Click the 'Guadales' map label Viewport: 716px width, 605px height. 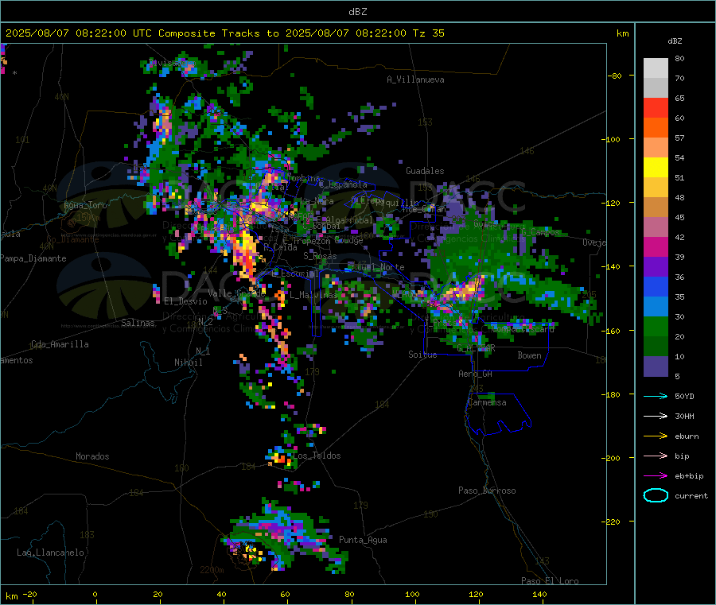(425, 171)
